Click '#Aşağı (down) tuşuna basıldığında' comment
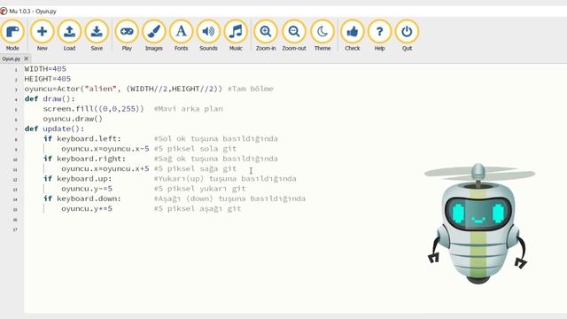Screen dimensions: 567x319 click(229, 198)
